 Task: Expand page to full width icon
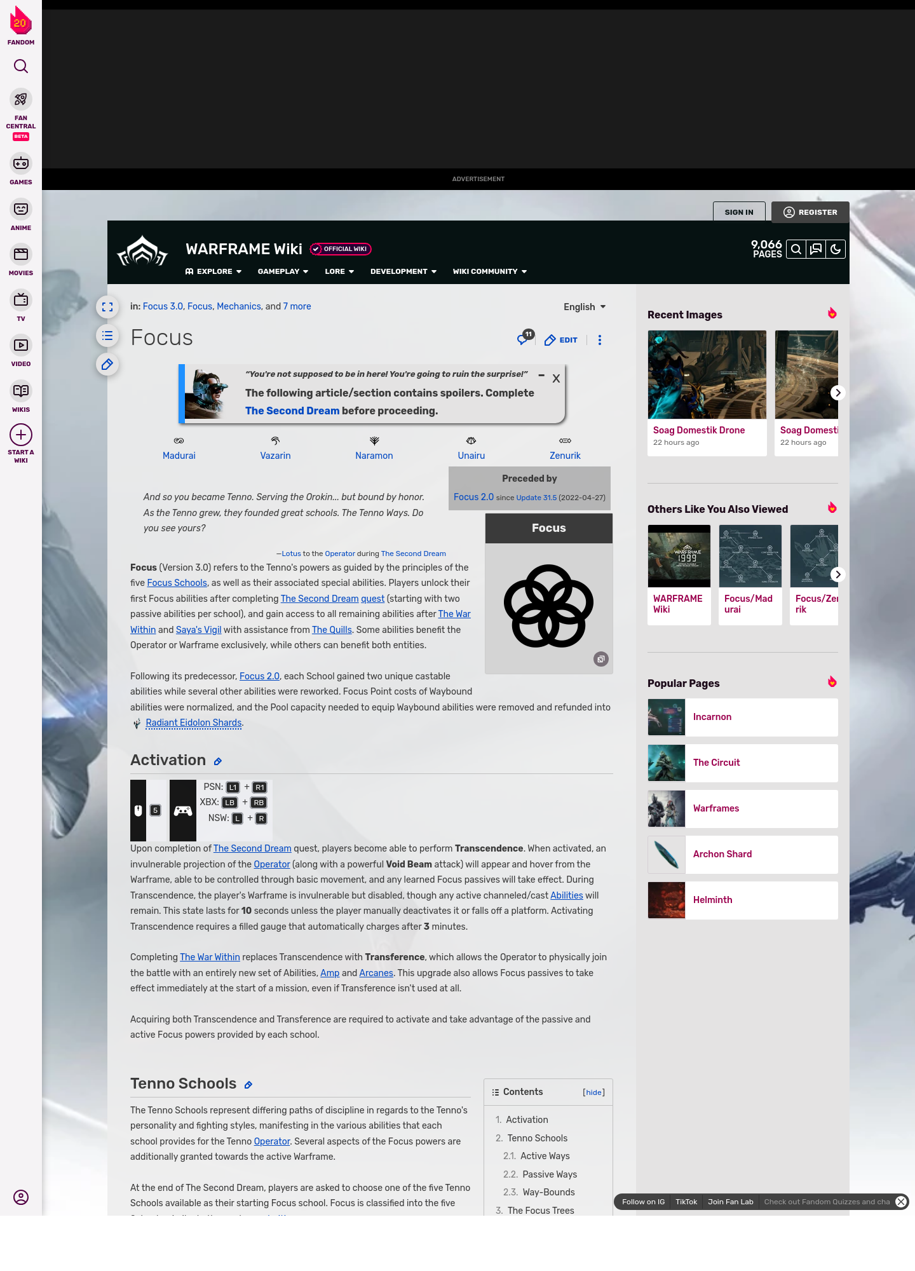[107, 307]
